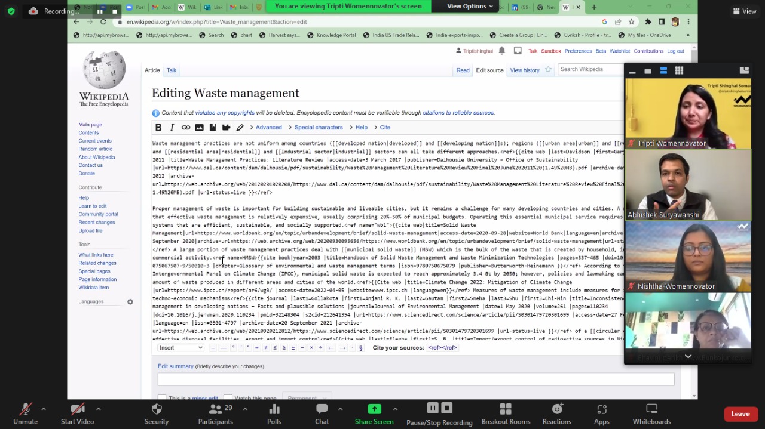Go back in browser
The height and width of the screenshot is (429, 765).
pyautogui.click(x=76, y=21)
